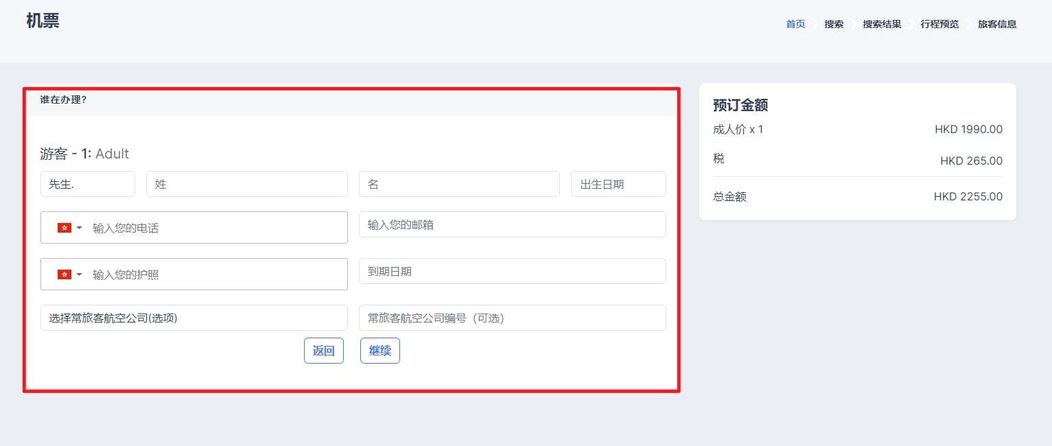Click the 旅客信息 breadcrumb item
Screen dimensions: 1052x446
click(997, 24)
